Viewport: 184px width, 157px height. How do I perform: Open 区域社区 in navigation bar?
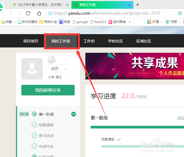pos(144,41)
